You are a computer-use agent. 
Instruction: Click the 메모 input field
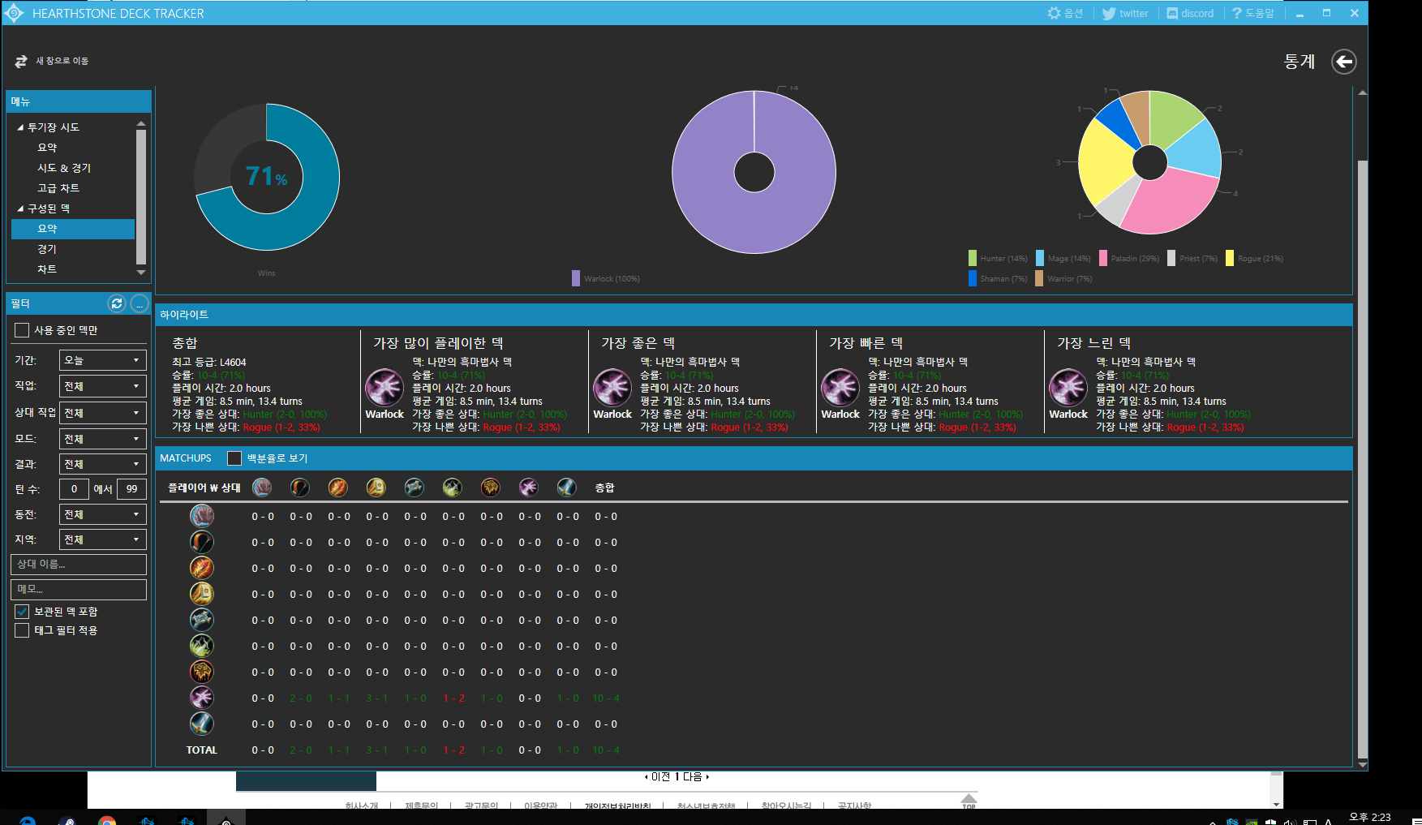(x=79, y=589)
